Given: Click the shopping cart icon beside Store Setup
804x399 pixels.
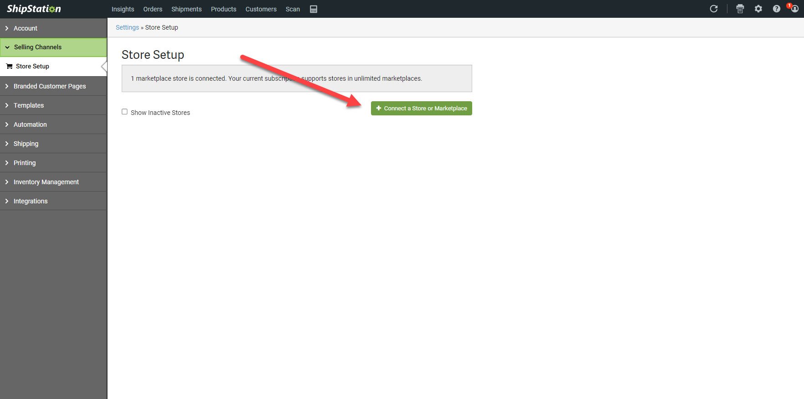Looking at the screenshot, I should [9, 66].
